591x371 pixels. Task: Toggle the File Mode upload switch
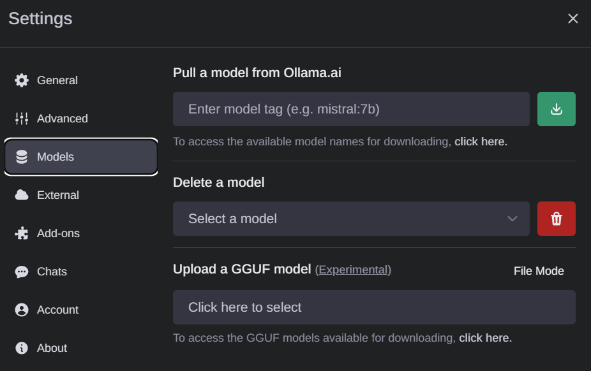point(539,271)
